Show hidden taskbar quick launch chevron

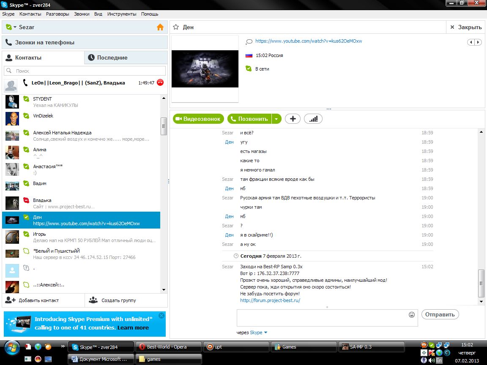(x=63, y=346)
